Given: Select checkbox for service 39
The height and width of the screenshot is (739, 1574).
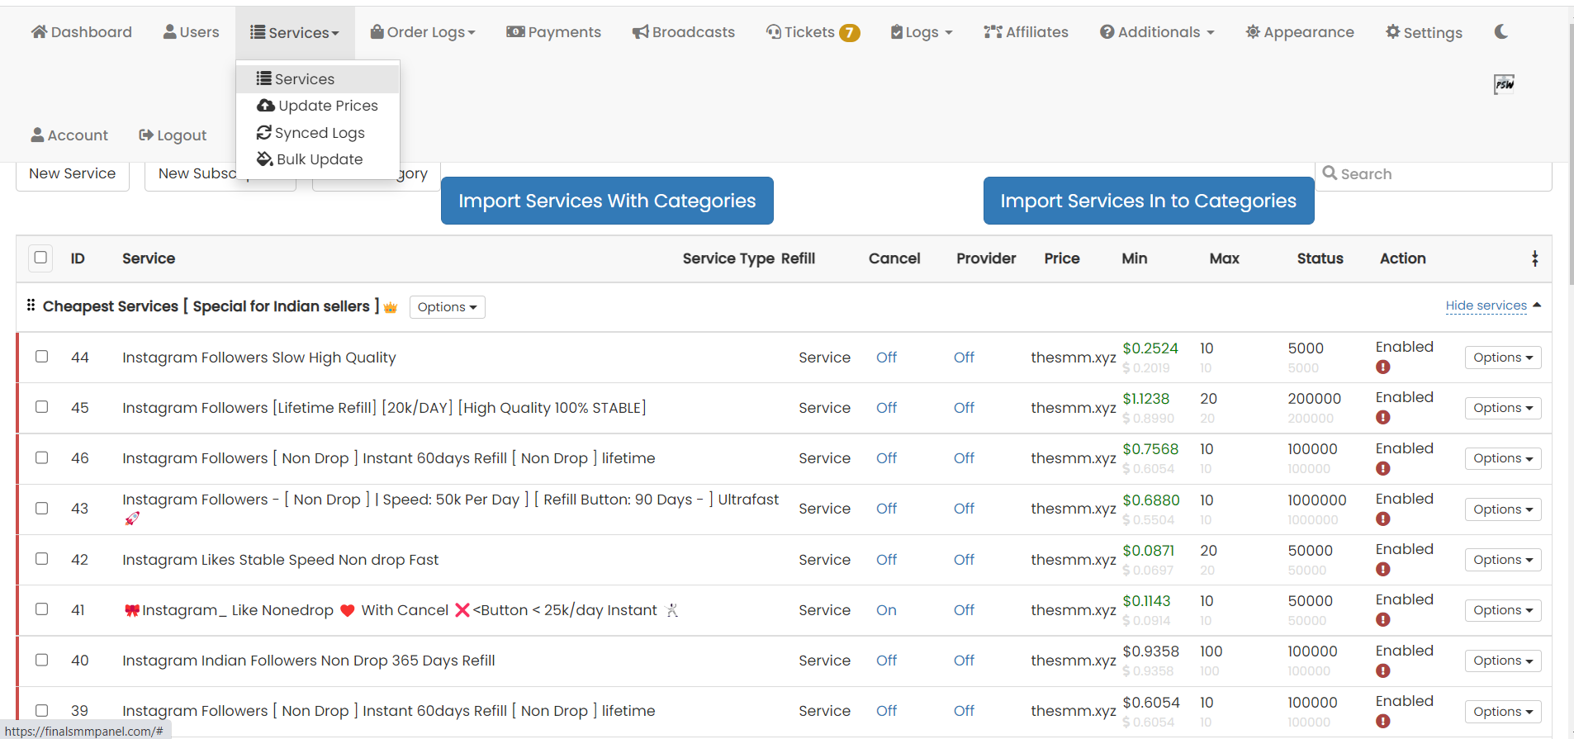Looking at the screenshot, I should click(x=42, y=710).
